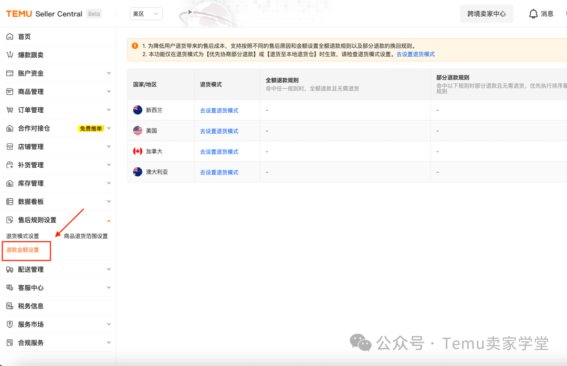
Task: Click the wallet icon for 账户资金
Action: pos(9,73)
